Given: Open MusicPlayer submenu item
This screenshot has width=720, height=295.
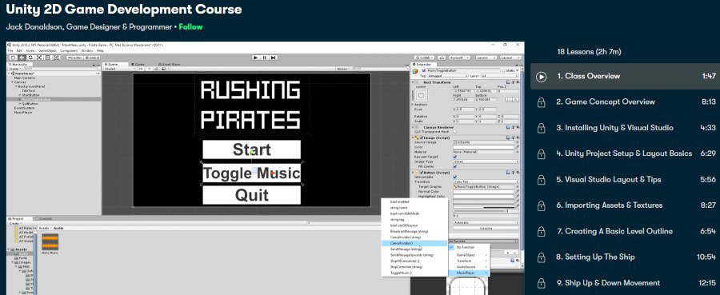Looking at the screenshot, I should [x=469, y=273].
